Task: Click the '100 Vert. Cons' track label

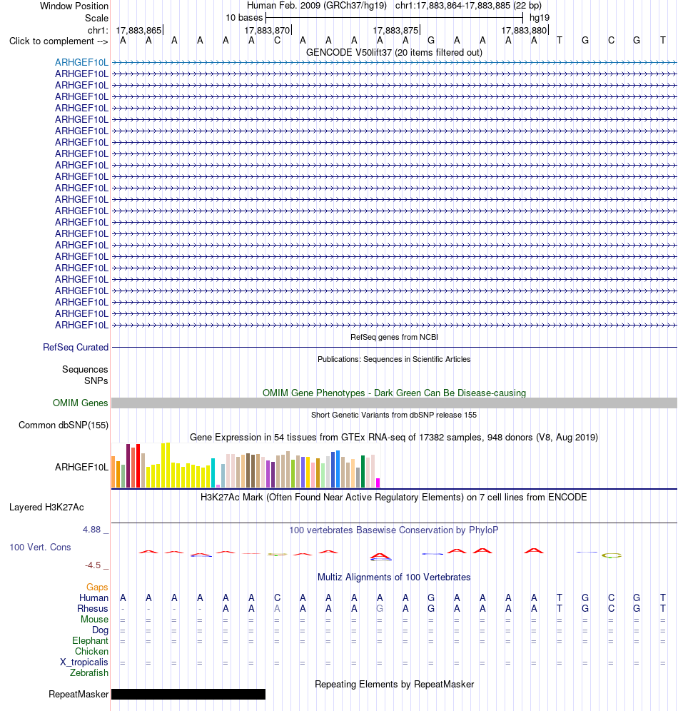Action: (41, 548)
